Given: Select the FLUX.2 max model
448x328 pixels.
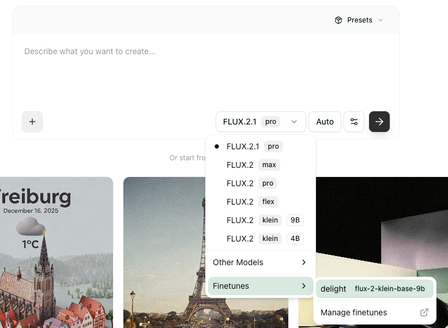Looking at the screenshot, I should (x=260, y=165).
